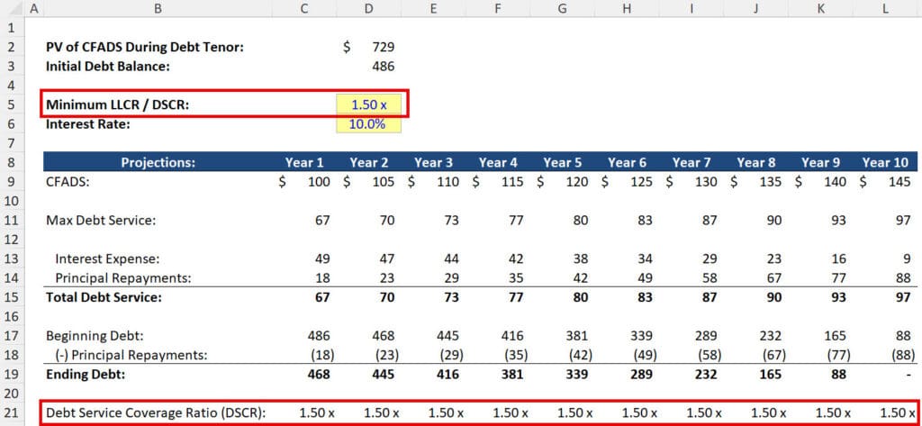Click the Minimum LLCR / DSCR input 1.50 x
922x426 pixels.
tap(368, 104)
